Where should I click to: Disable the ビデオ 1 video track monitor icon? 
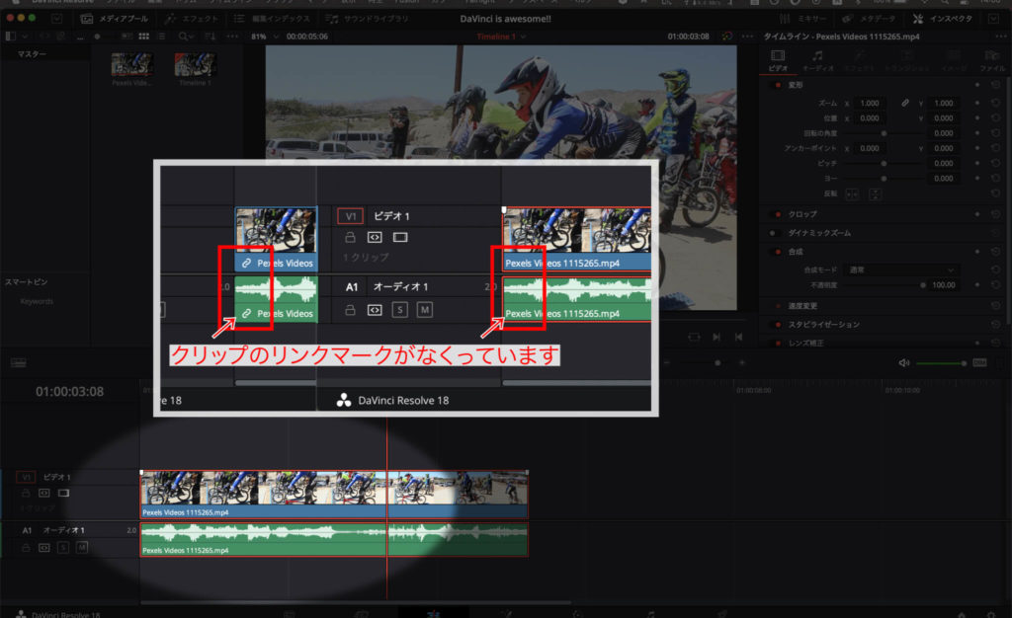pos(63,493)
